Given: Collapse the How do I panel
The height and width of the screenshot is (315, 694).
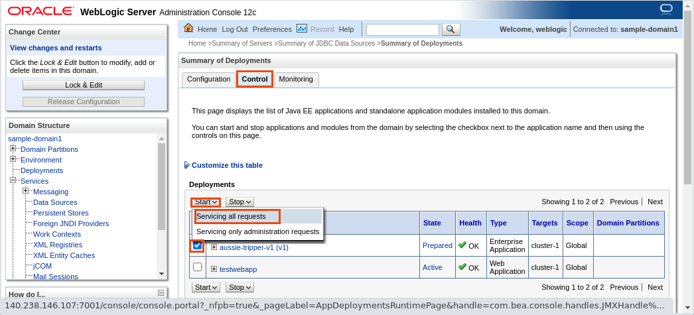Looking at the screenshot, I should pyautogui.click(x=161, y=292).
